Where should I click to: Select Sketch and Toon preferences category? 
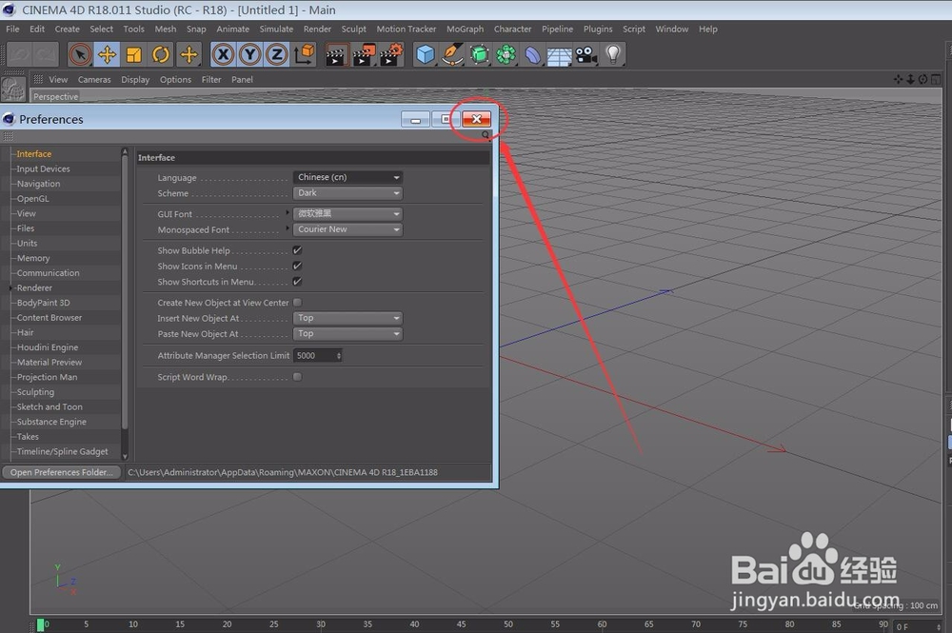50,406
